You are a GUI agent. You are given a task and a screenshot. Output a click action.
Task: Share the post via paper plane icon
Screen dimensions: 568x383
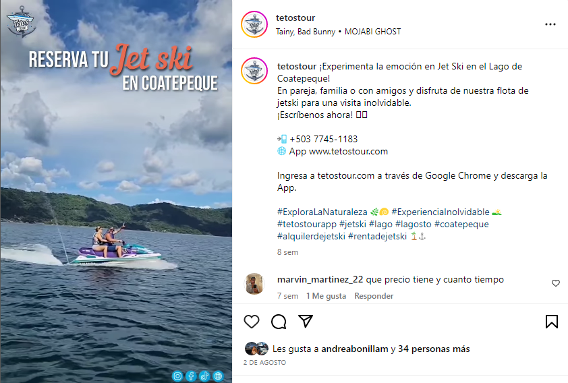pyautogui.click(x=306, y=321)
